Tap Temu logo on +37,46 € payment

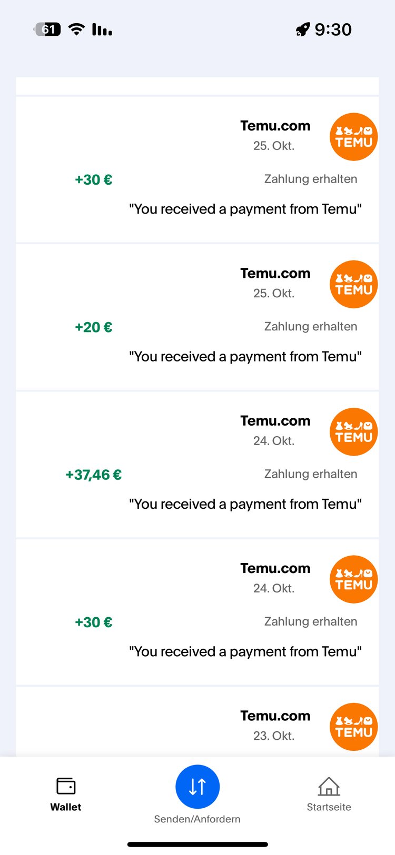(353, 431)
